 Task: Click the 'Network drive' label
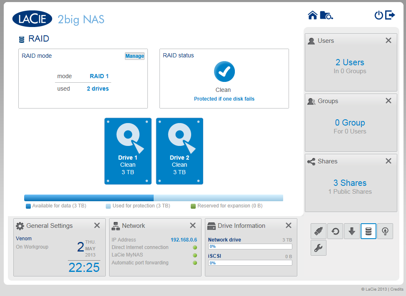click(x=224, y=239)
